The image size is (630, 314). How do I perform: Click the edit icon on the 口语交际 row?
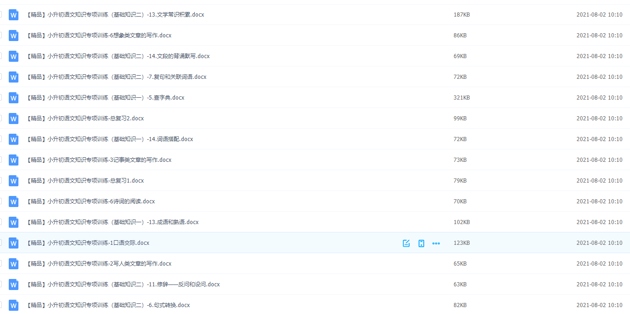[406, 243]
